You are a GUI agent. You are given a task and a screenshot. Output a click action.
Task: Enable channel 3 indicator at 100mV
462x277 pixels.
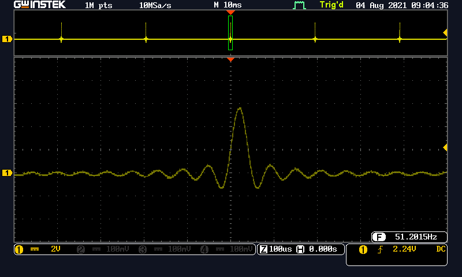tap(165, 249)
